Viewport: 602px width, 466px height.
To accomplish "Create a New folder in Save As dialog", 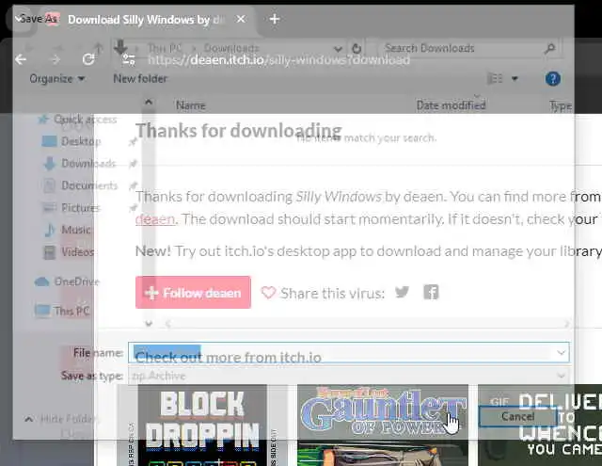I will (140, 79).
